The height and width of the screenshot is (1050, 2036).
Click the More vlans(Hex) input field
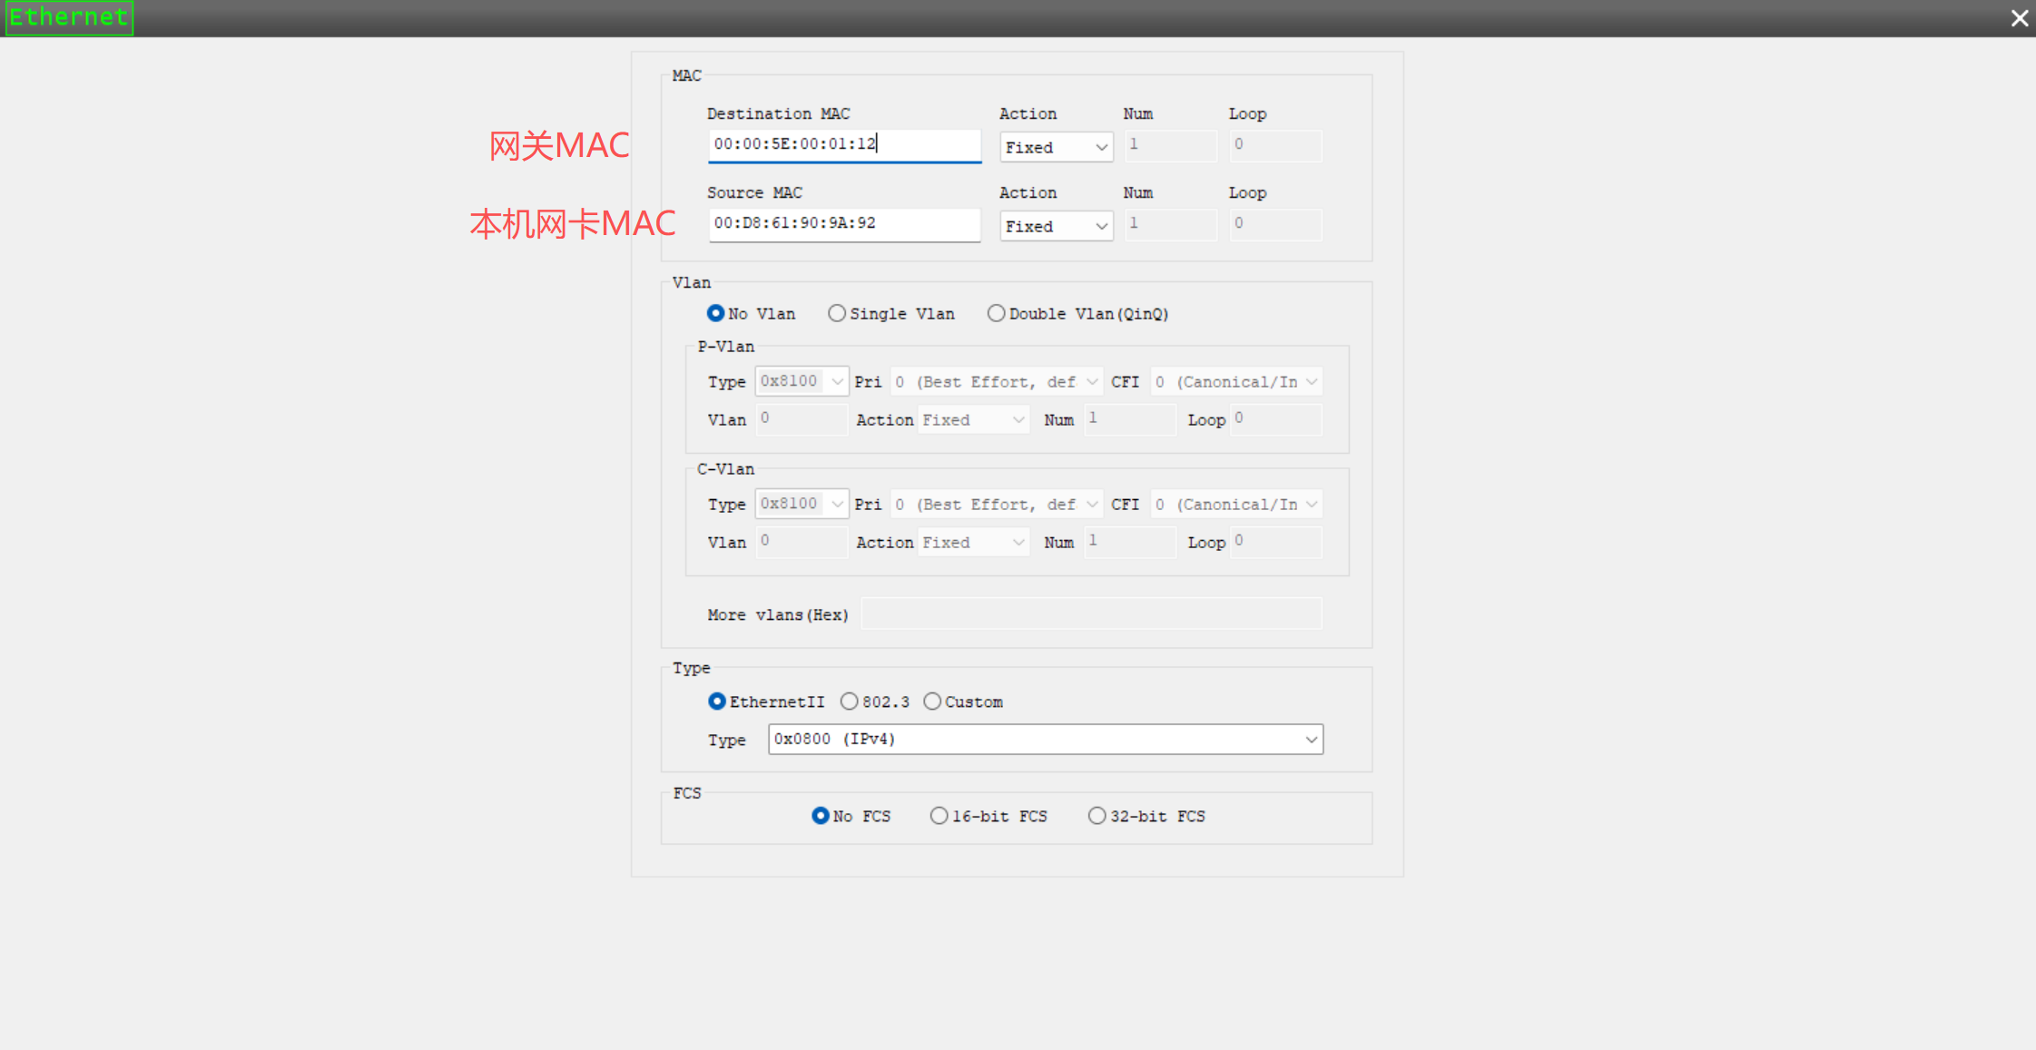[1091, 613]
